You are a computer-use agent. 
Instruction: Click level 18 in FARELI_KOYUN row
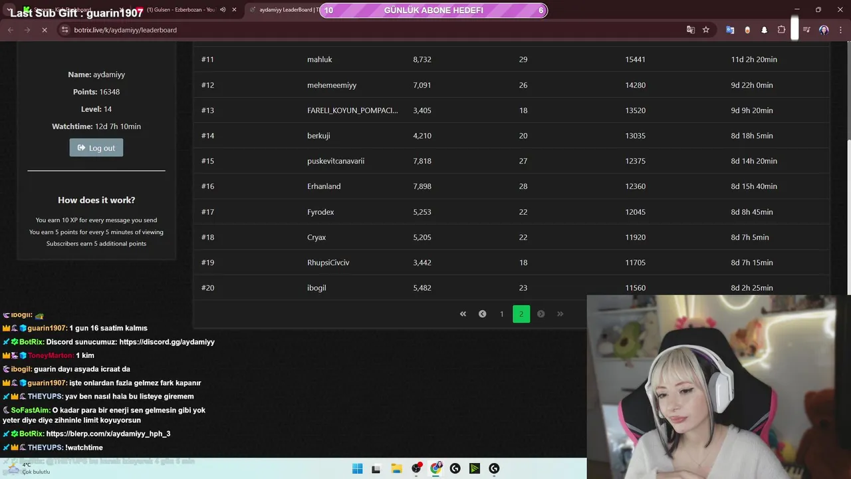(x=523, y=110)
